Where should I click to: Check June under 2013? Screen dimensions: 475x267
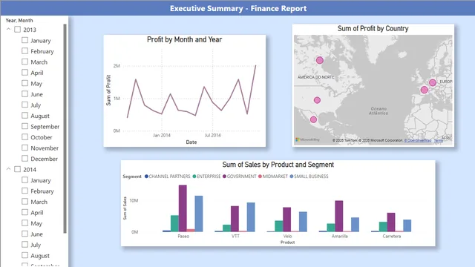[x=24, y=94]
